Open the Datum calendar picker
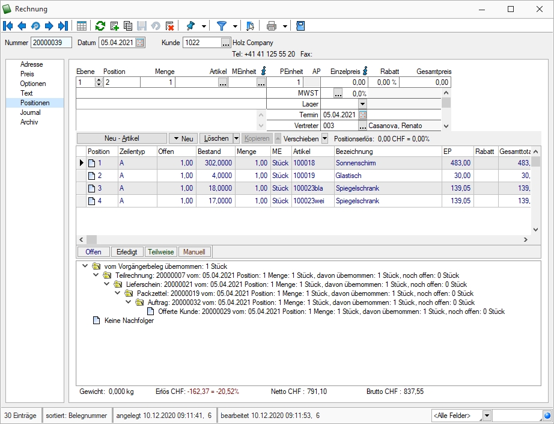 [x=140, y=43]
